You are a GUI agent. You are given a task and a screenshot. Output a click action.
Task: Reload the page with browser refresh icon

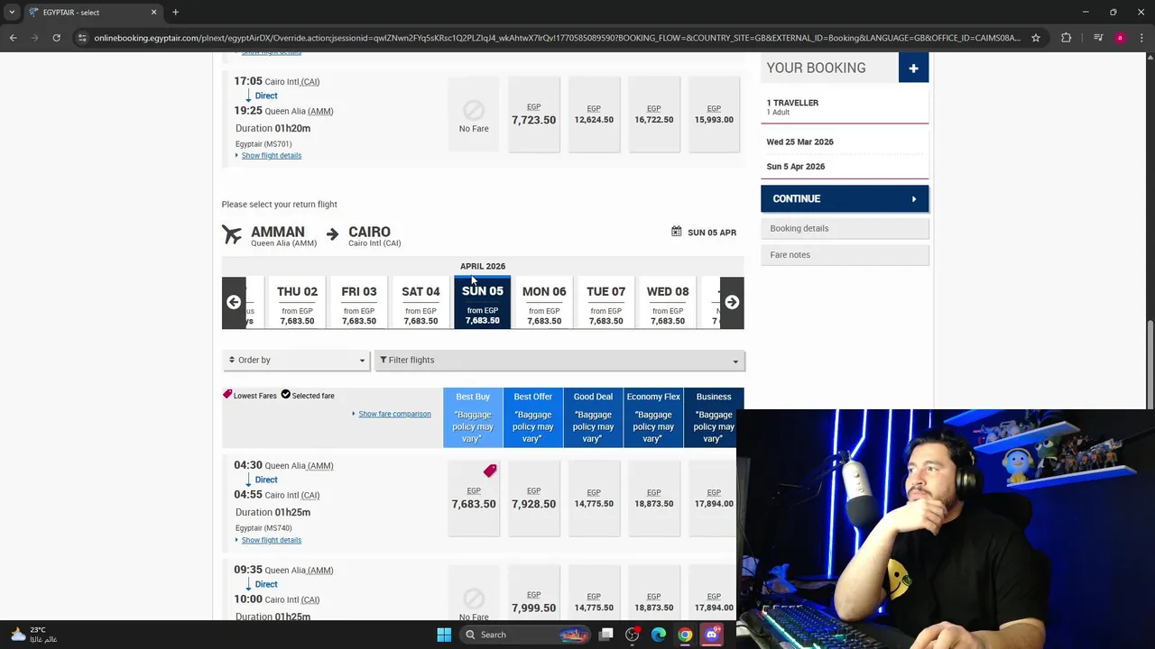56,38
